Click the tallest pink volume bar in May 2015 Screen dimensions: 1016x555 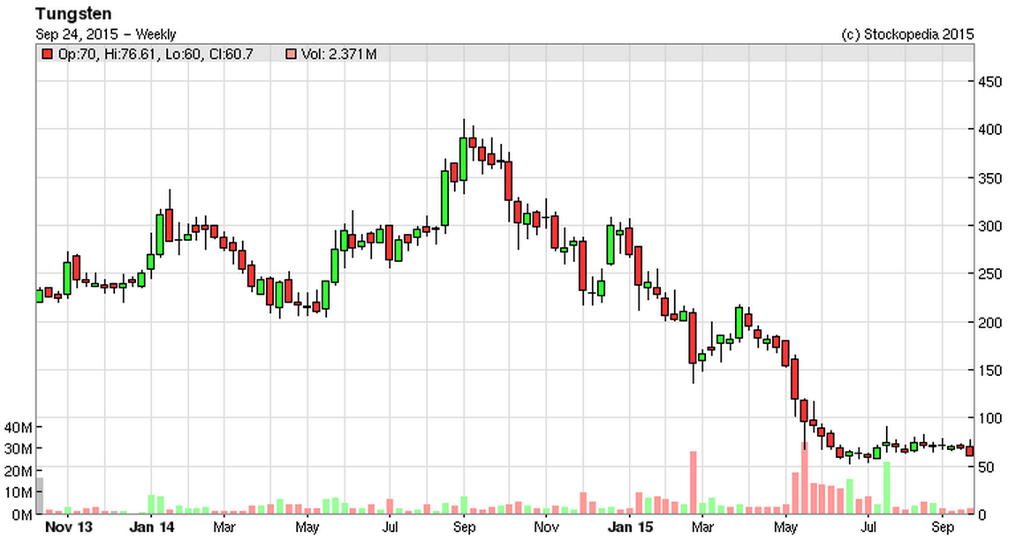pos(804,478)
